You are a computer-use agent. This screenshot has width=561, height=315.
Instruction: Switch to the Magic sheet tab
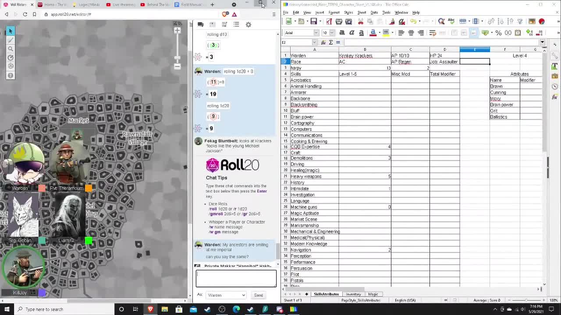(373, 294)
